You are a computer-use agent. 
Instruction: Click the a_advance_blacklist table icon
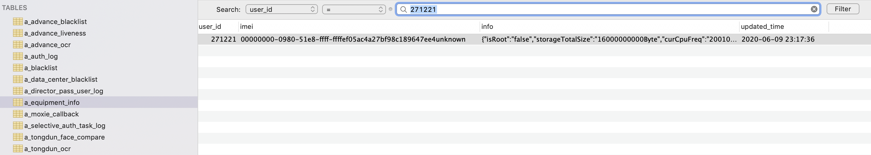tap(18, 21)
